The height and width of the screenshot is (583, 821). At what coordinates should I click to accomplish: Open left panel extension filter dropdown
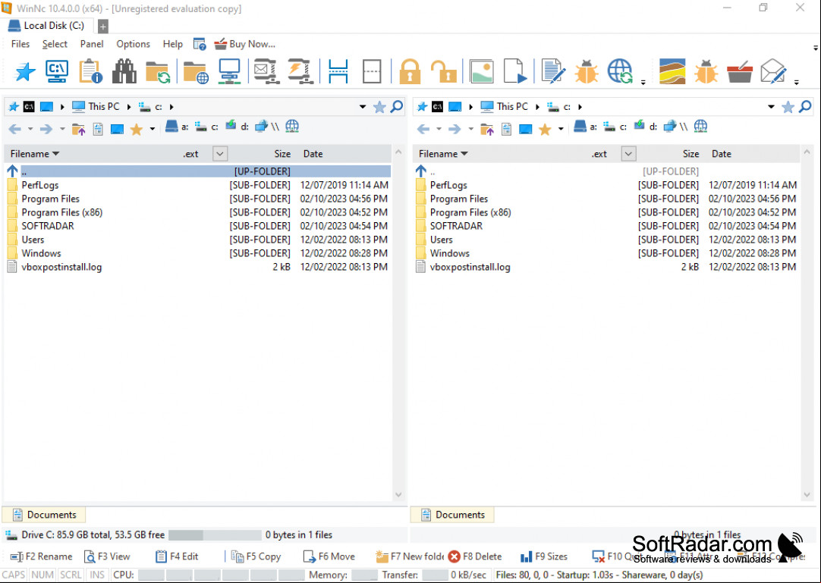pos(220,154)
